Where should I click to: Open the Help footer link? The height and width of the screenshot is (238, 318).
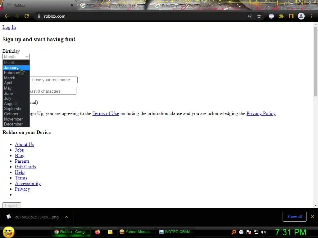[20, 172]
